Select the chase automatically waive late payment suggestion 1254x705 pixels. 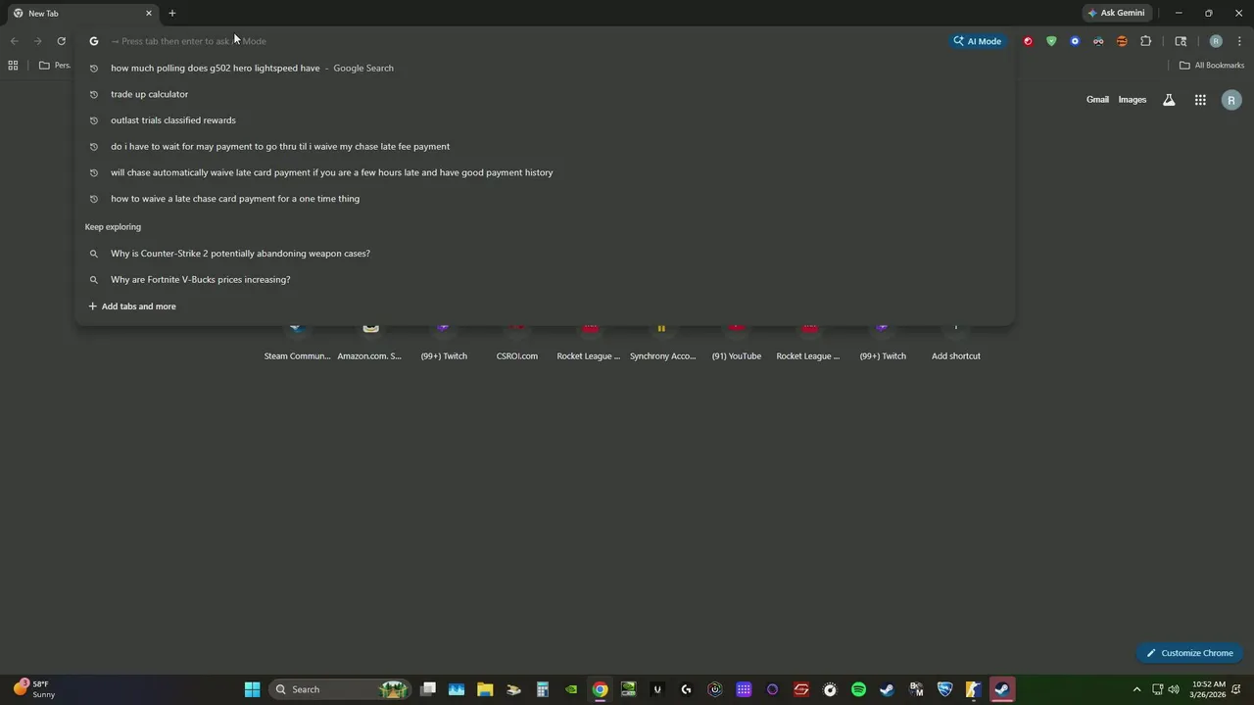[x=545, y=172]
